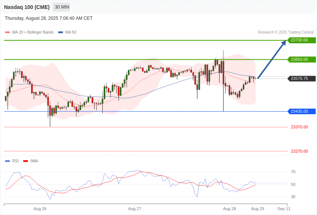This screenshot has height=215, width=317.
Task: Click the RSI 30 level label
Action: tap(293, 197)
